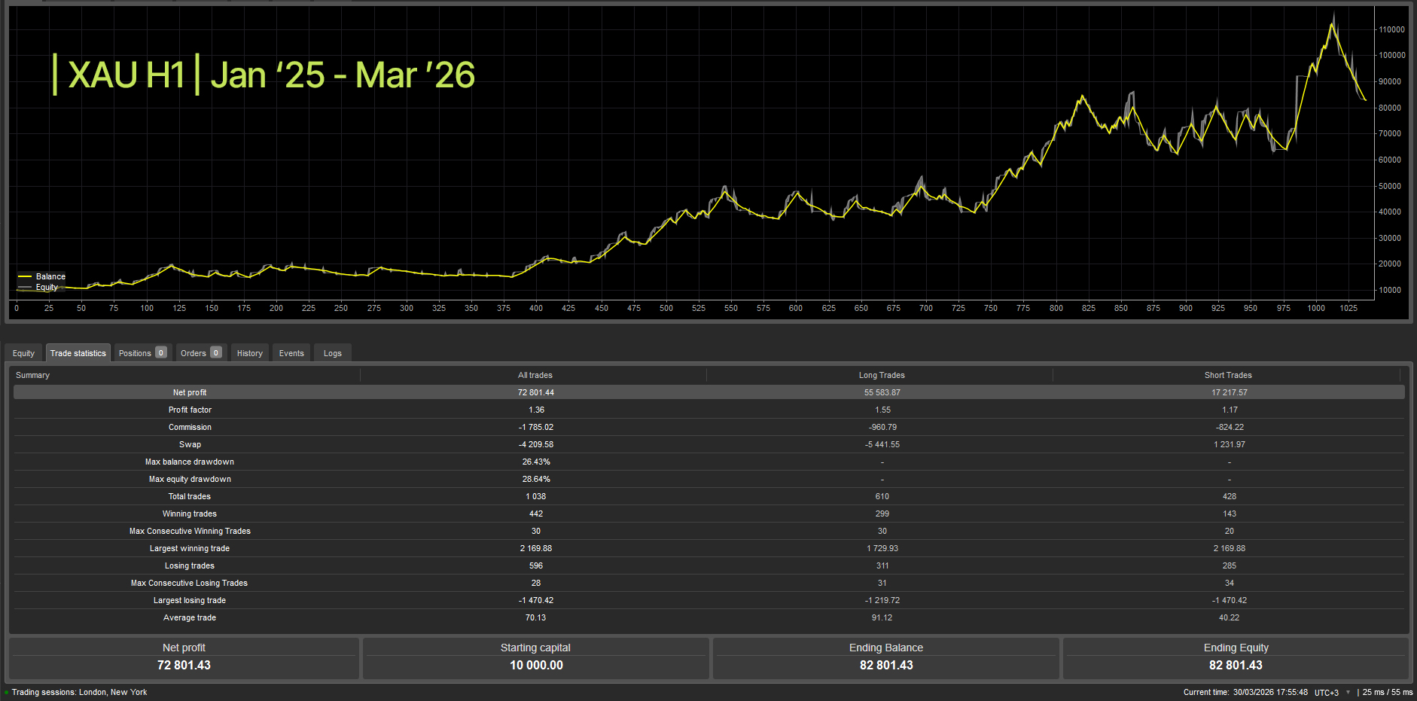Click the yellow Balance legend marker

tap(26, 276)
